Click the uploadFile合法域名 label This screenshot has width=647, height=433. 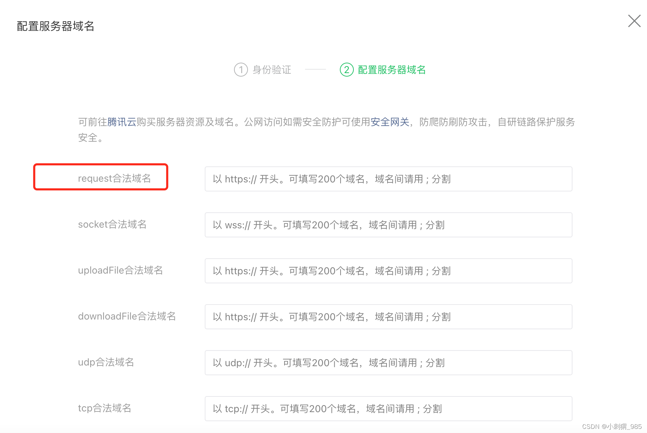coord(120,270)
